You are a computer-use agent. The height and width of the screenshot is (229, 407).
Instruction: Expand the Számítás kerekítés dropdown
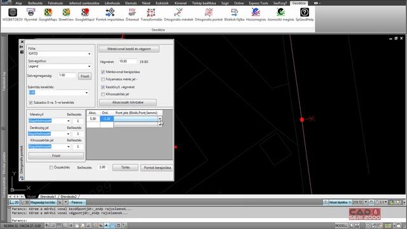(x=86, y=93)
